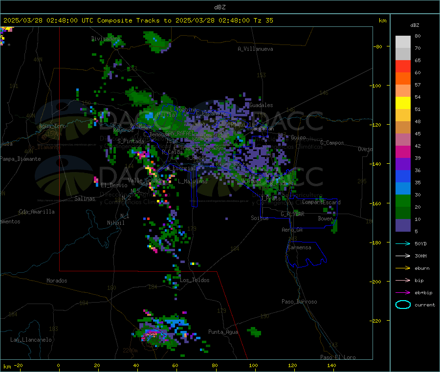This screenshot has width=440, height=372.
Task: Click the magenta 39 dBZ legend swatch
Action: (x=403, y=152)
